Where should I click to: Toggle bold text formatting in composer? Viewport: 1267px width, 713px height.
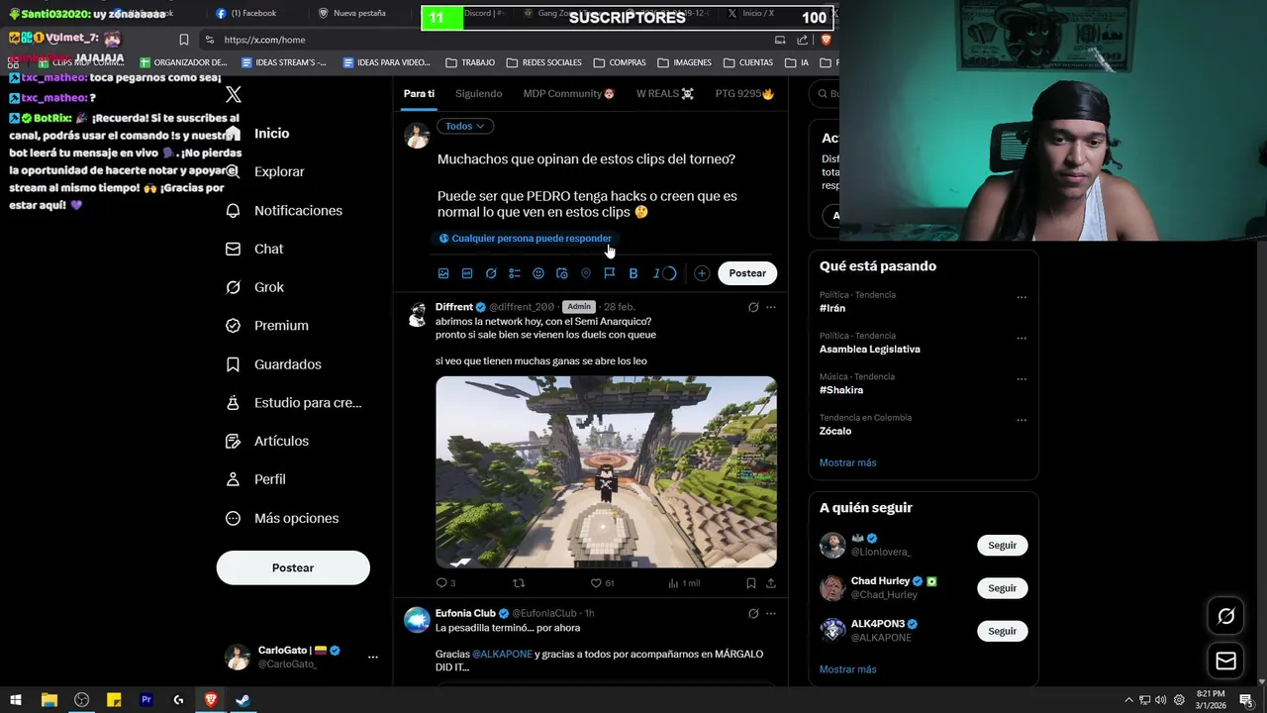[633, 273]
